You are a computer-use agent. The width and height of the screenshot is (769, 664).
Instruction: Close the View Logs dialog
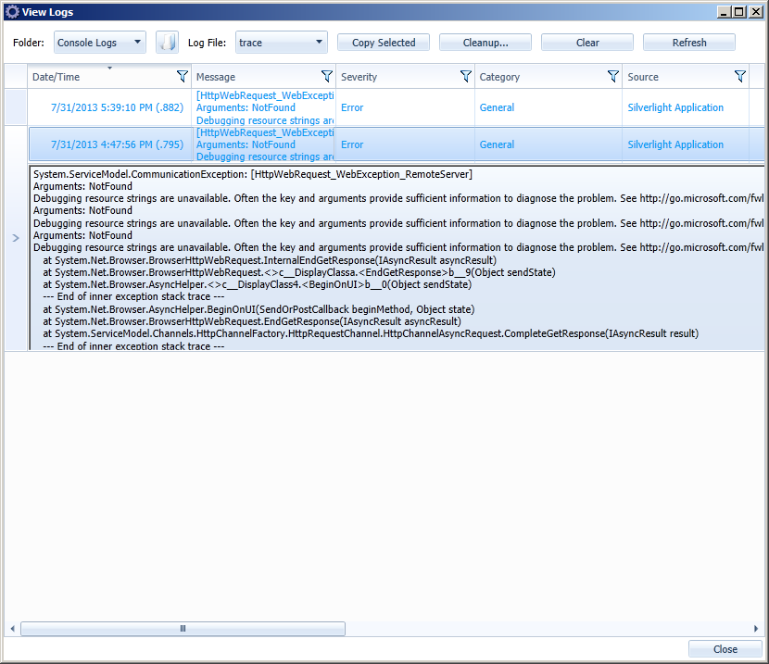point(725,649)
